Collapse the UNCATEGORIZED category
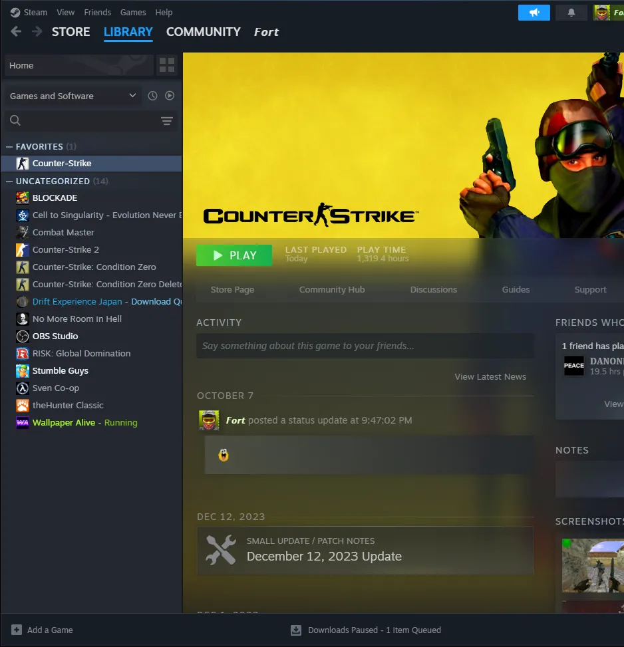Viewport: 624px width, 647px height. [x=9, y=182]
